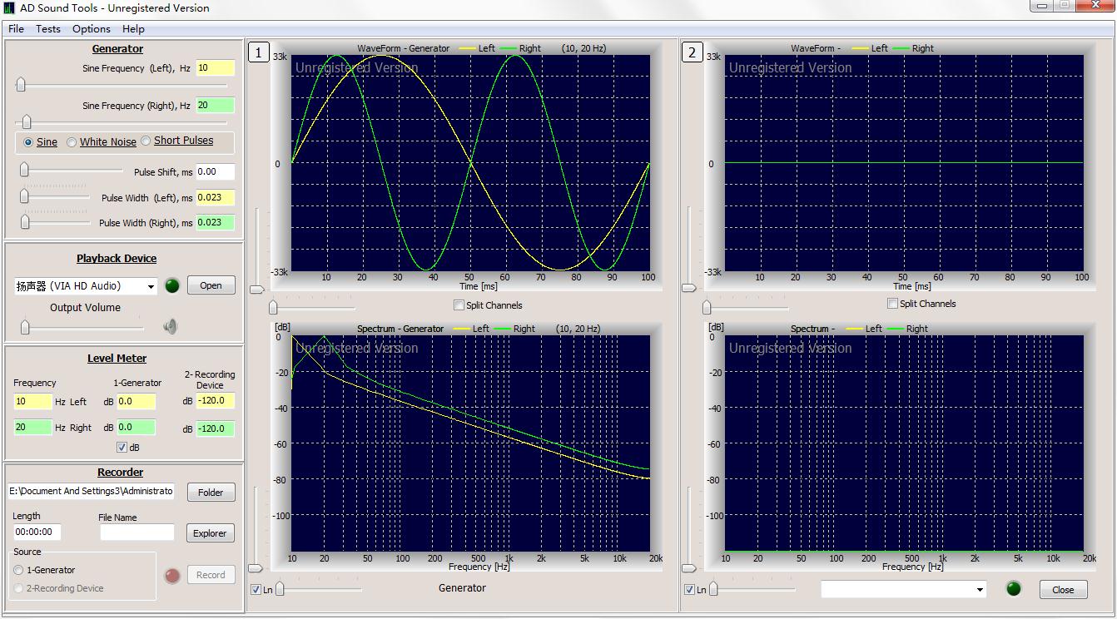Select the Short Pulses radio button
This screenshot has height=619, width=1117.
pyautogui.click(x=146, y=141)
